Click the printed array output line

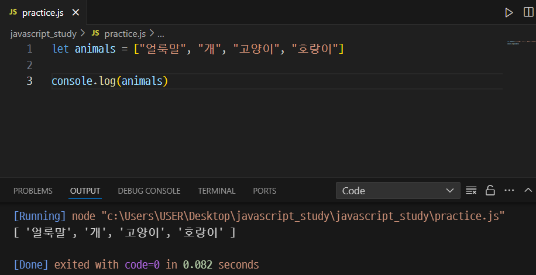[x=125, y=233]
